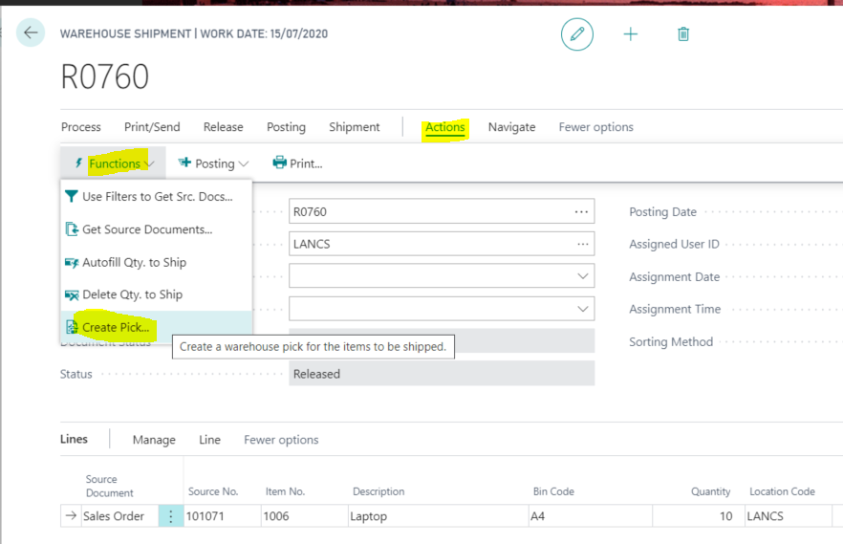Image resolution: width=843 pixels, height=544 pixels.
Task: Choose Get Source Documents menu entry
Action: 146,229
